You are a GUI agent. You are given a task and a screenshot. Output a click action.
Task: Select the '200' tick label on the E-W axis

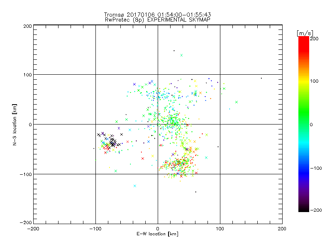point(282,229)
